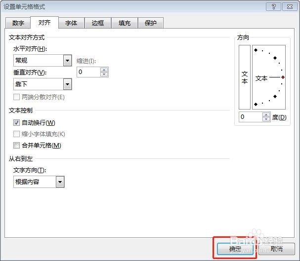Image resolution: width=300 pixels, height=261 pixels.
Task: Set orientation to the bottom diamond marker
Action: (x=256, y=104)
